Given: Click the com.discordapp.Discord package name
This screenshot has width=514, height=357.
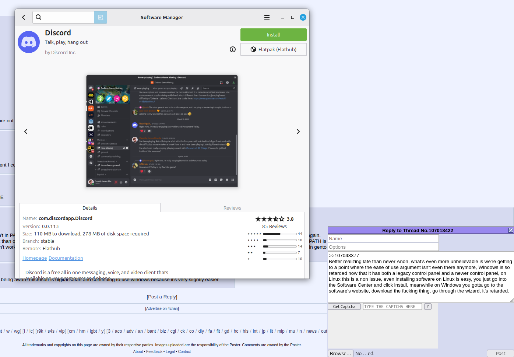Looking at the screenshot, I should point(66,218).
